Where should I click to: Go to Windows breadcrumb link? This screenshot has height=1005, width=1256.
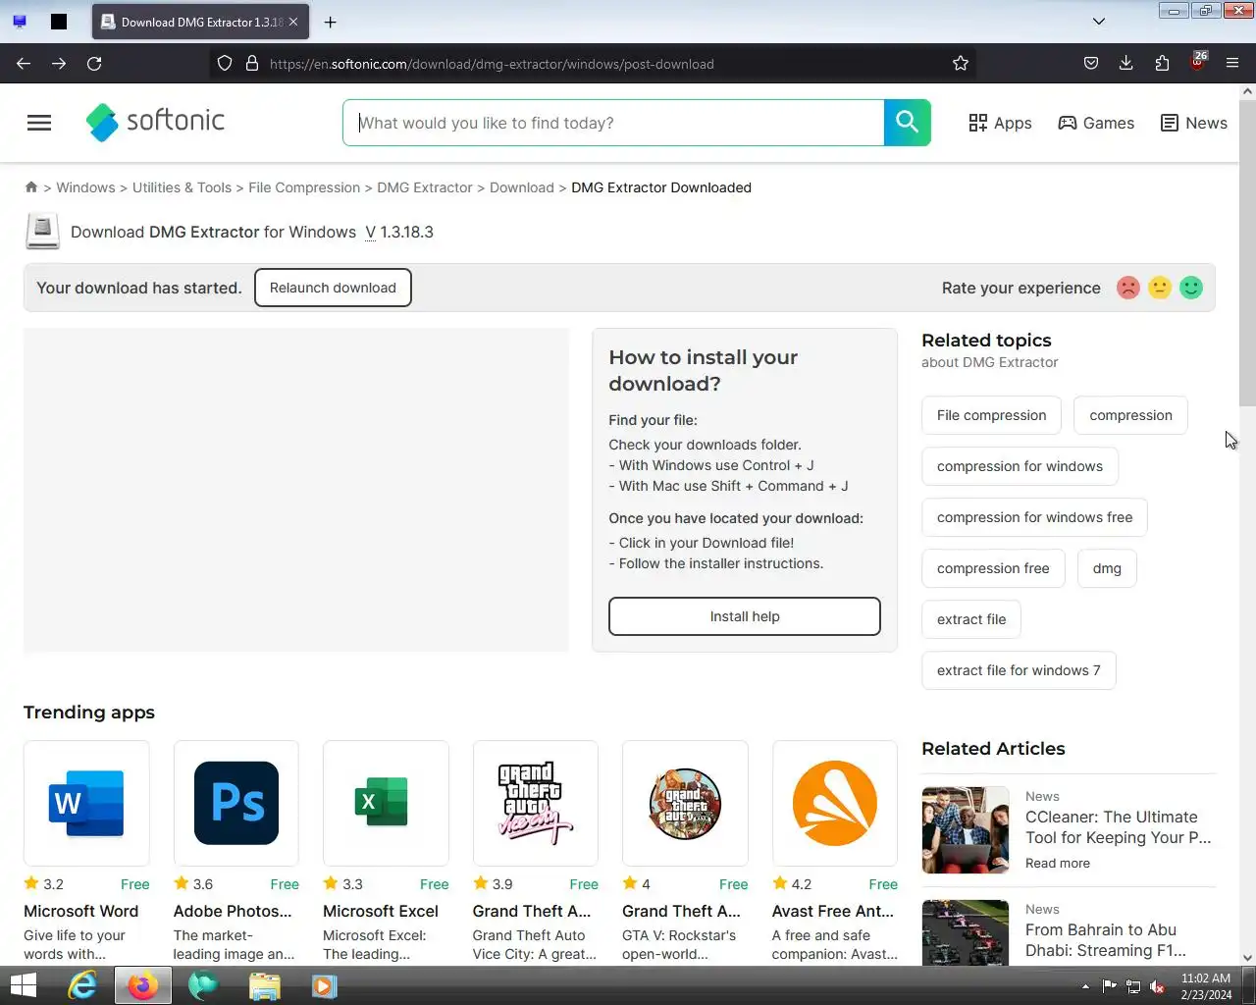click(85, 187)
